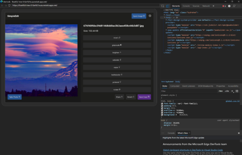
Task: Click the Save Copy button
Action: [x=144, y=97]
